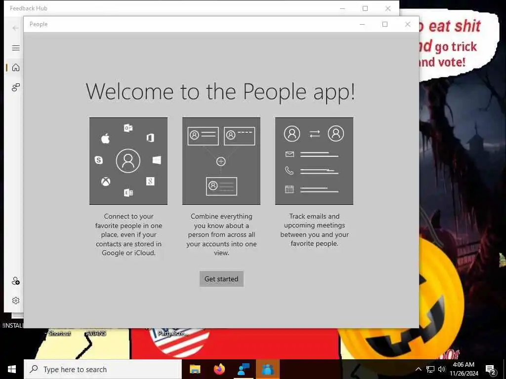Click People app taskbar icon
Screen dimensions: 506x379
coord(267,369)
